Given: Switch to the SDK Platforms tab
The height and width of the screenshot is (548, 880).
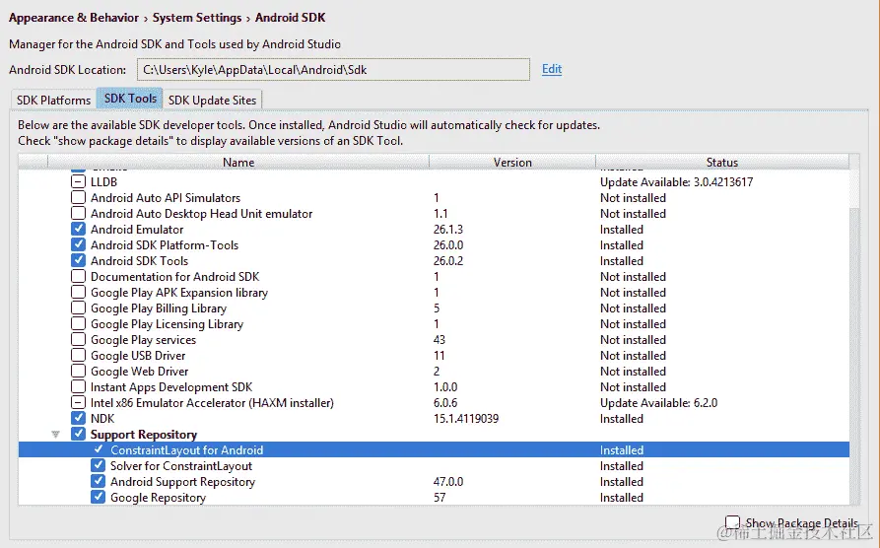Looking at the screenshot, I should tap(53, 100).
